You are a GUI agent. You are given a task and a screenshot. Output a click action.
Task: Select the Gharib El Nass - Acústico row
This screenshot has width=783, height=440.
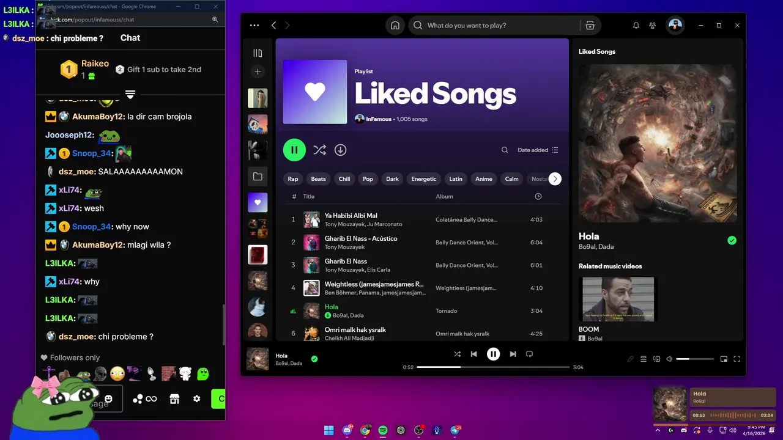(x=422, y=242)
